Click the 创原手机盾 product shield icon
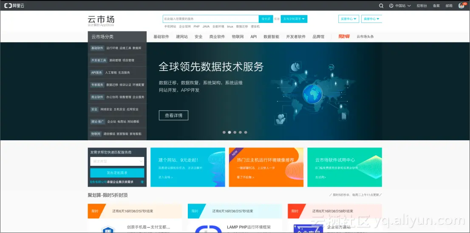The height and width of the screenshot is (233, 470). click(x=108, y=230)
